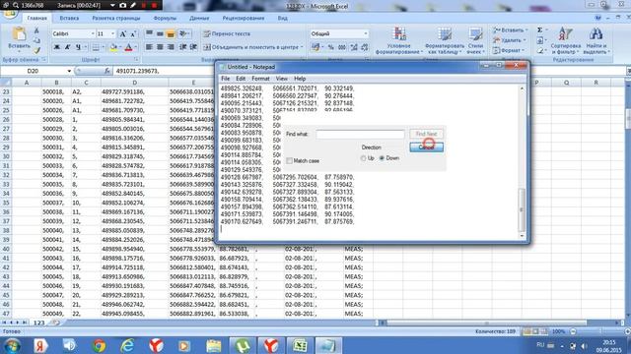Click the increase indent icon
The height and width of the screenshot is (354, 631).
[193, 47]
